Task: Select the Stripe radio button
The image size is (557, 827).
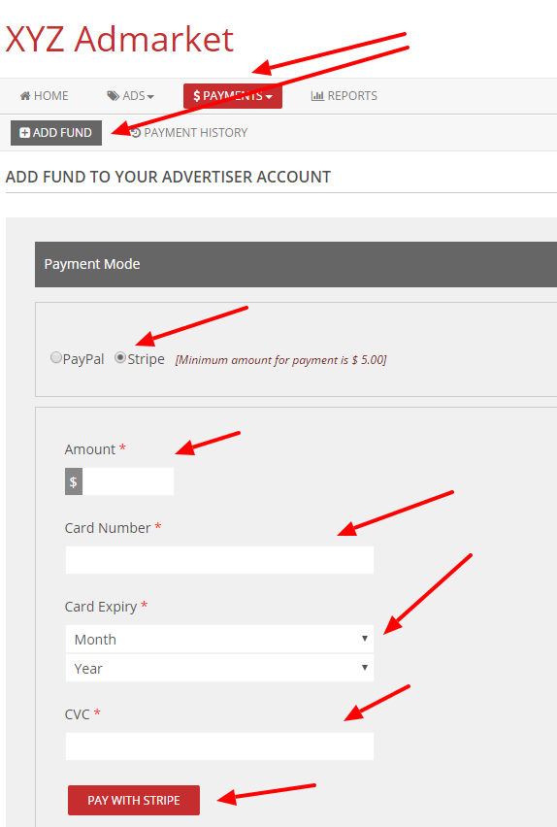Action: click(120, 357)
